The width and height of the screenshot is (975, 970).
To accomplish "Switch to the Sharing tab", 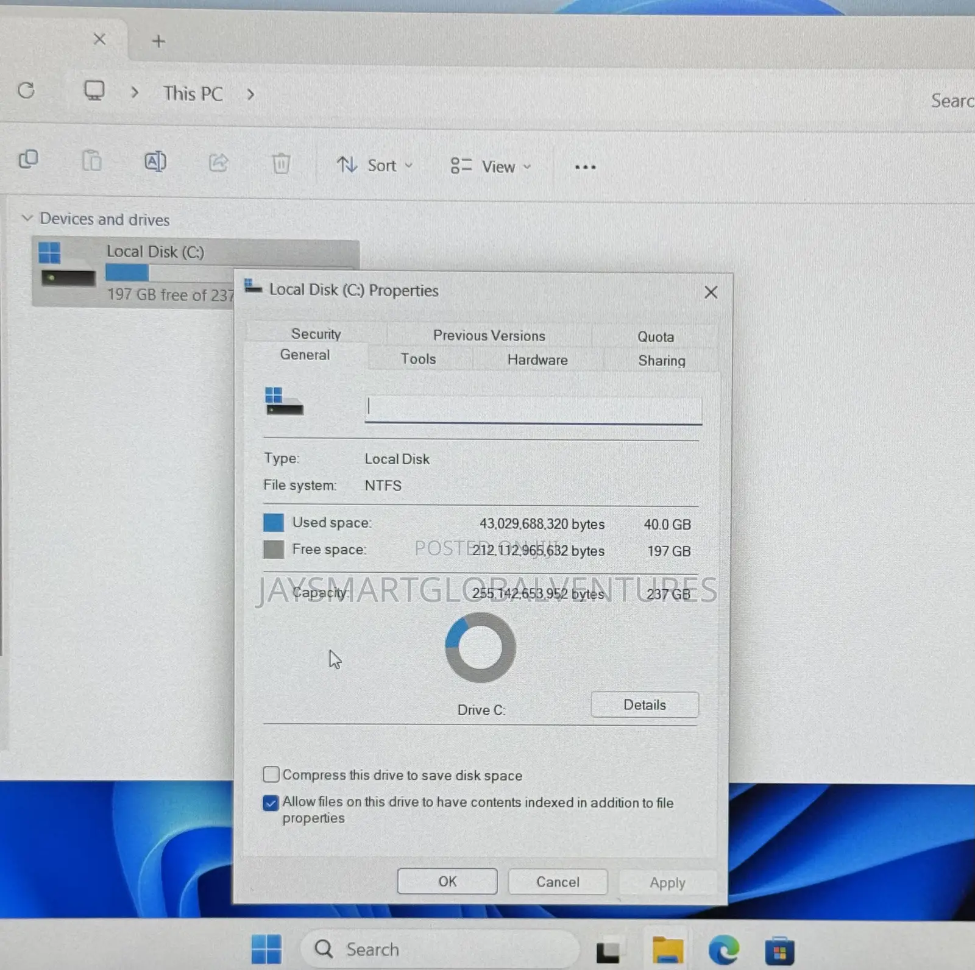I will coord(661,361).
